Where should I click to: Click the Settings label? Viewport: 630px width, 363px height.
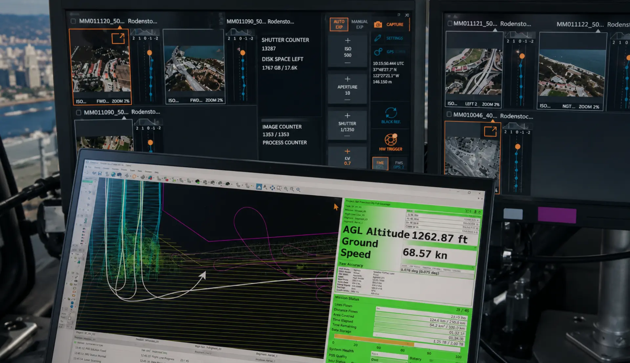(394, 38)
